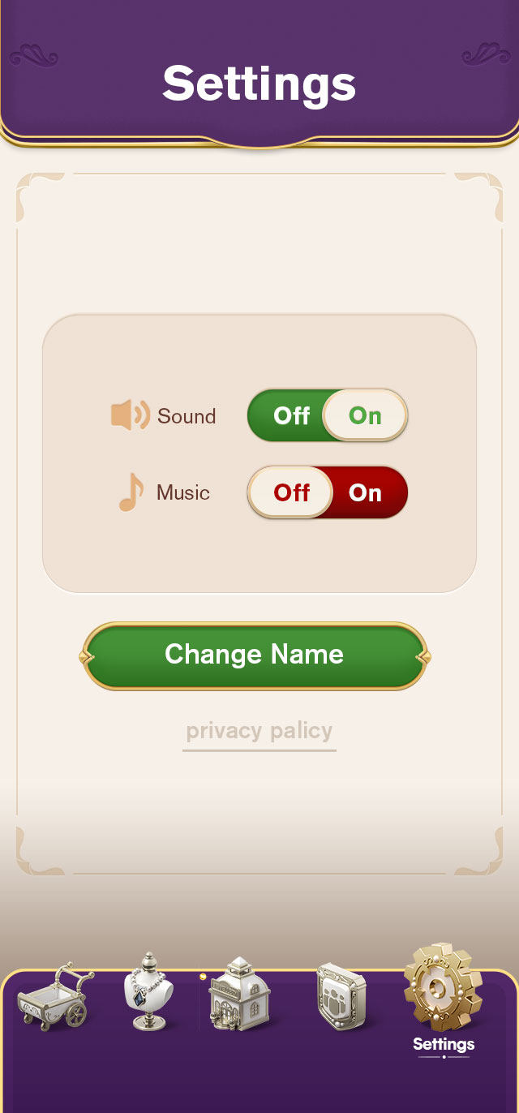The image size is (519, 1113).
Task: Click the sound speaker icon
Action: coord(130,415)
